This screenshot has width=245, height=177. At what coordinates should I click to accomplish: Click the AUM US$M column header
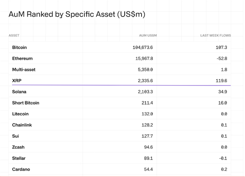click(x=148, y=35)
